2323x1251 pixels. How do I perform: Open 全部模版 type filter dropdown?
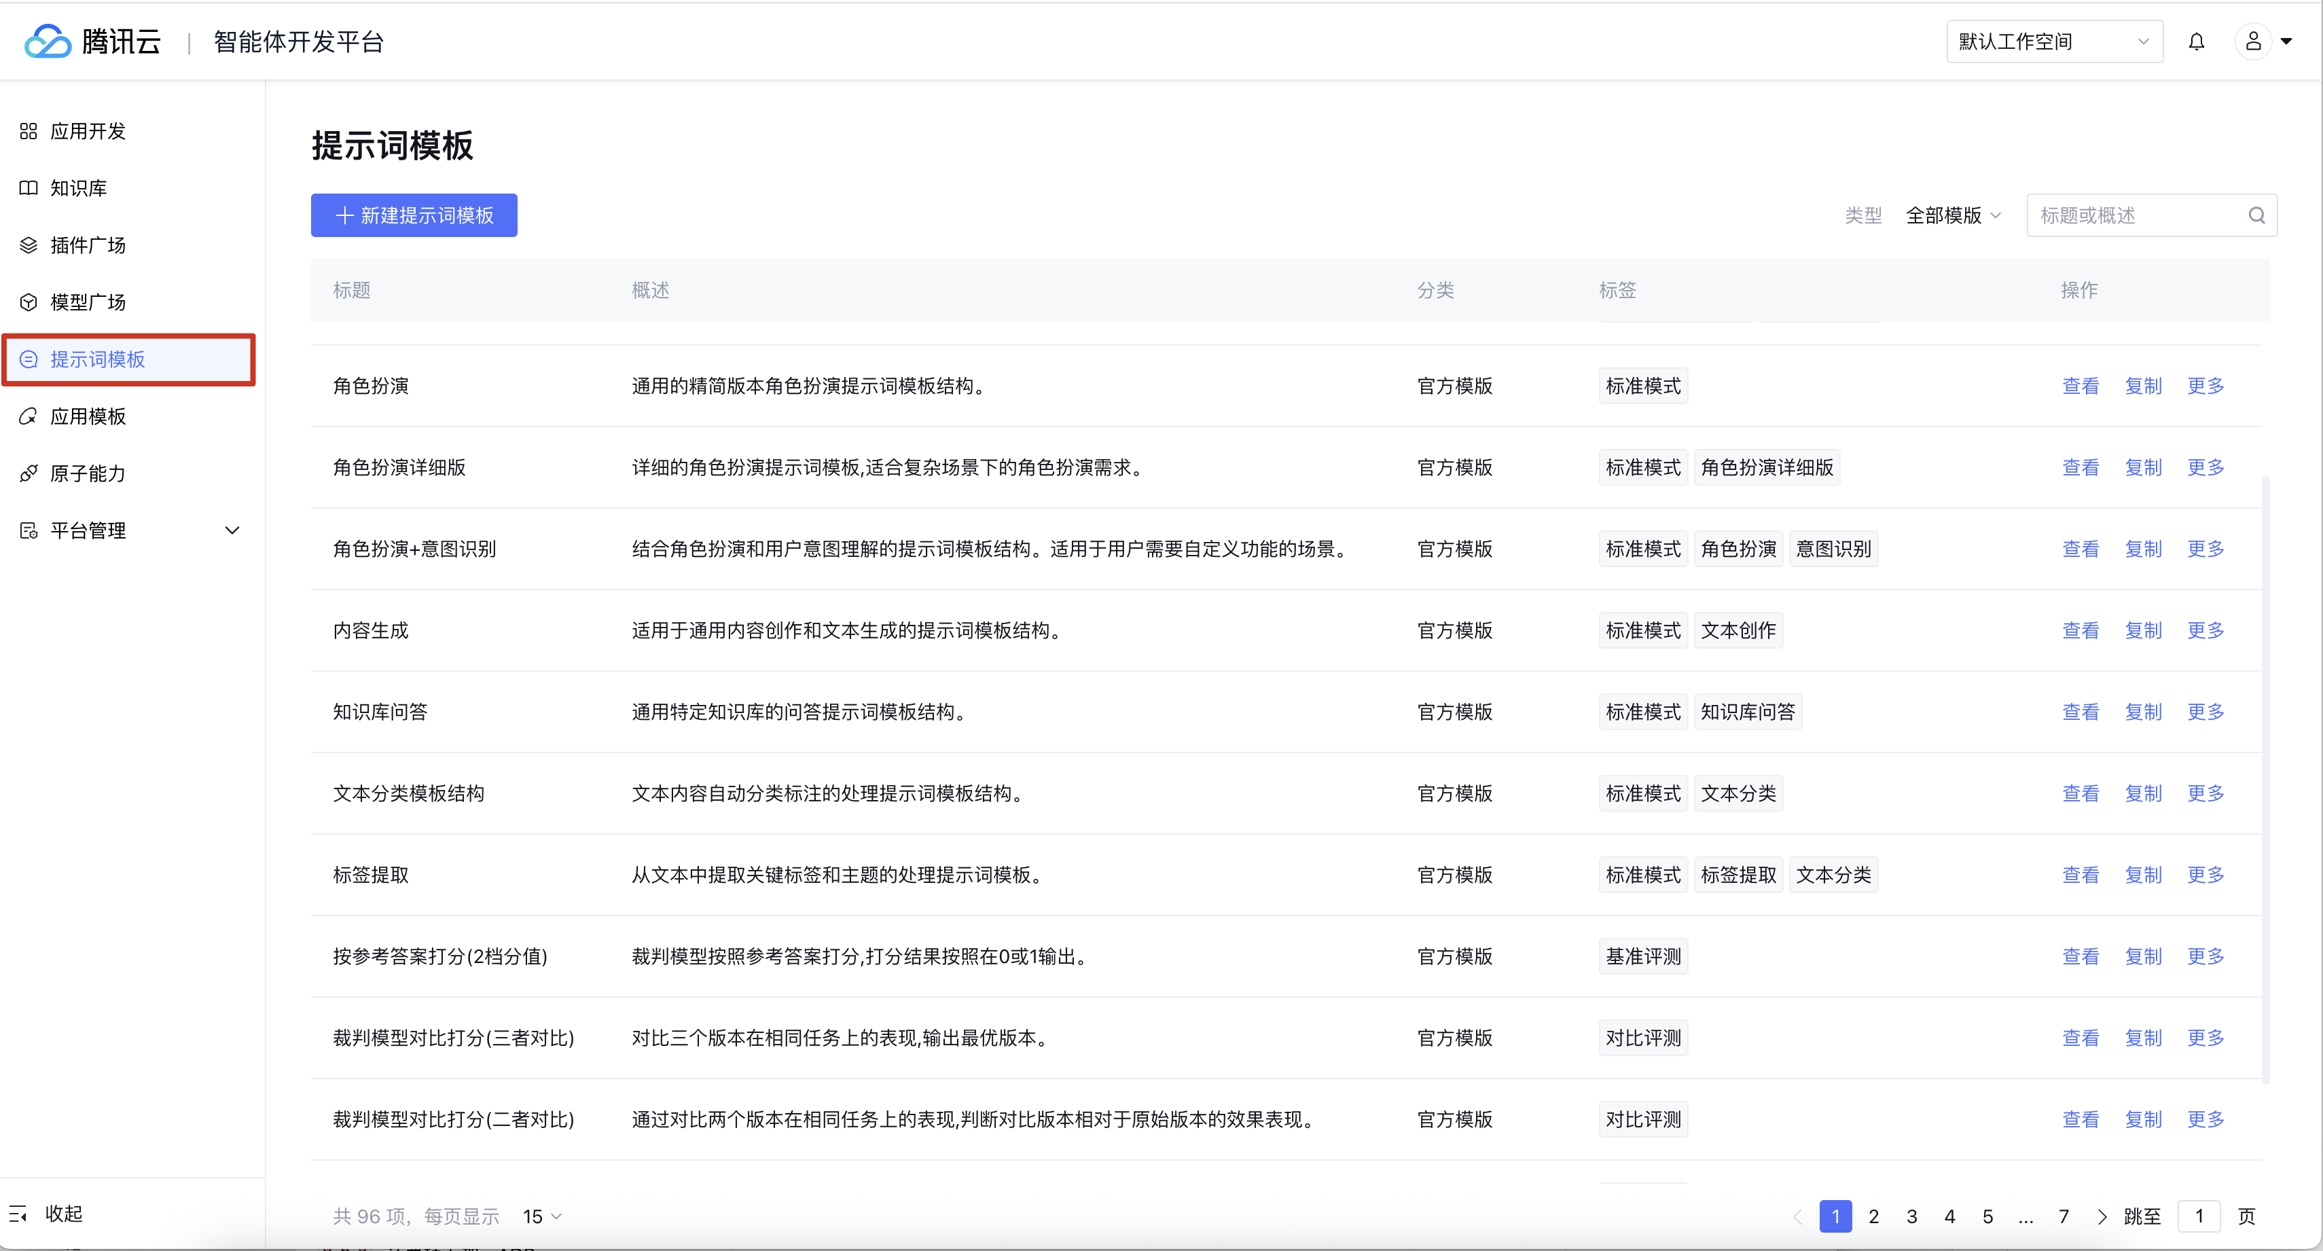pos(1952,215)
